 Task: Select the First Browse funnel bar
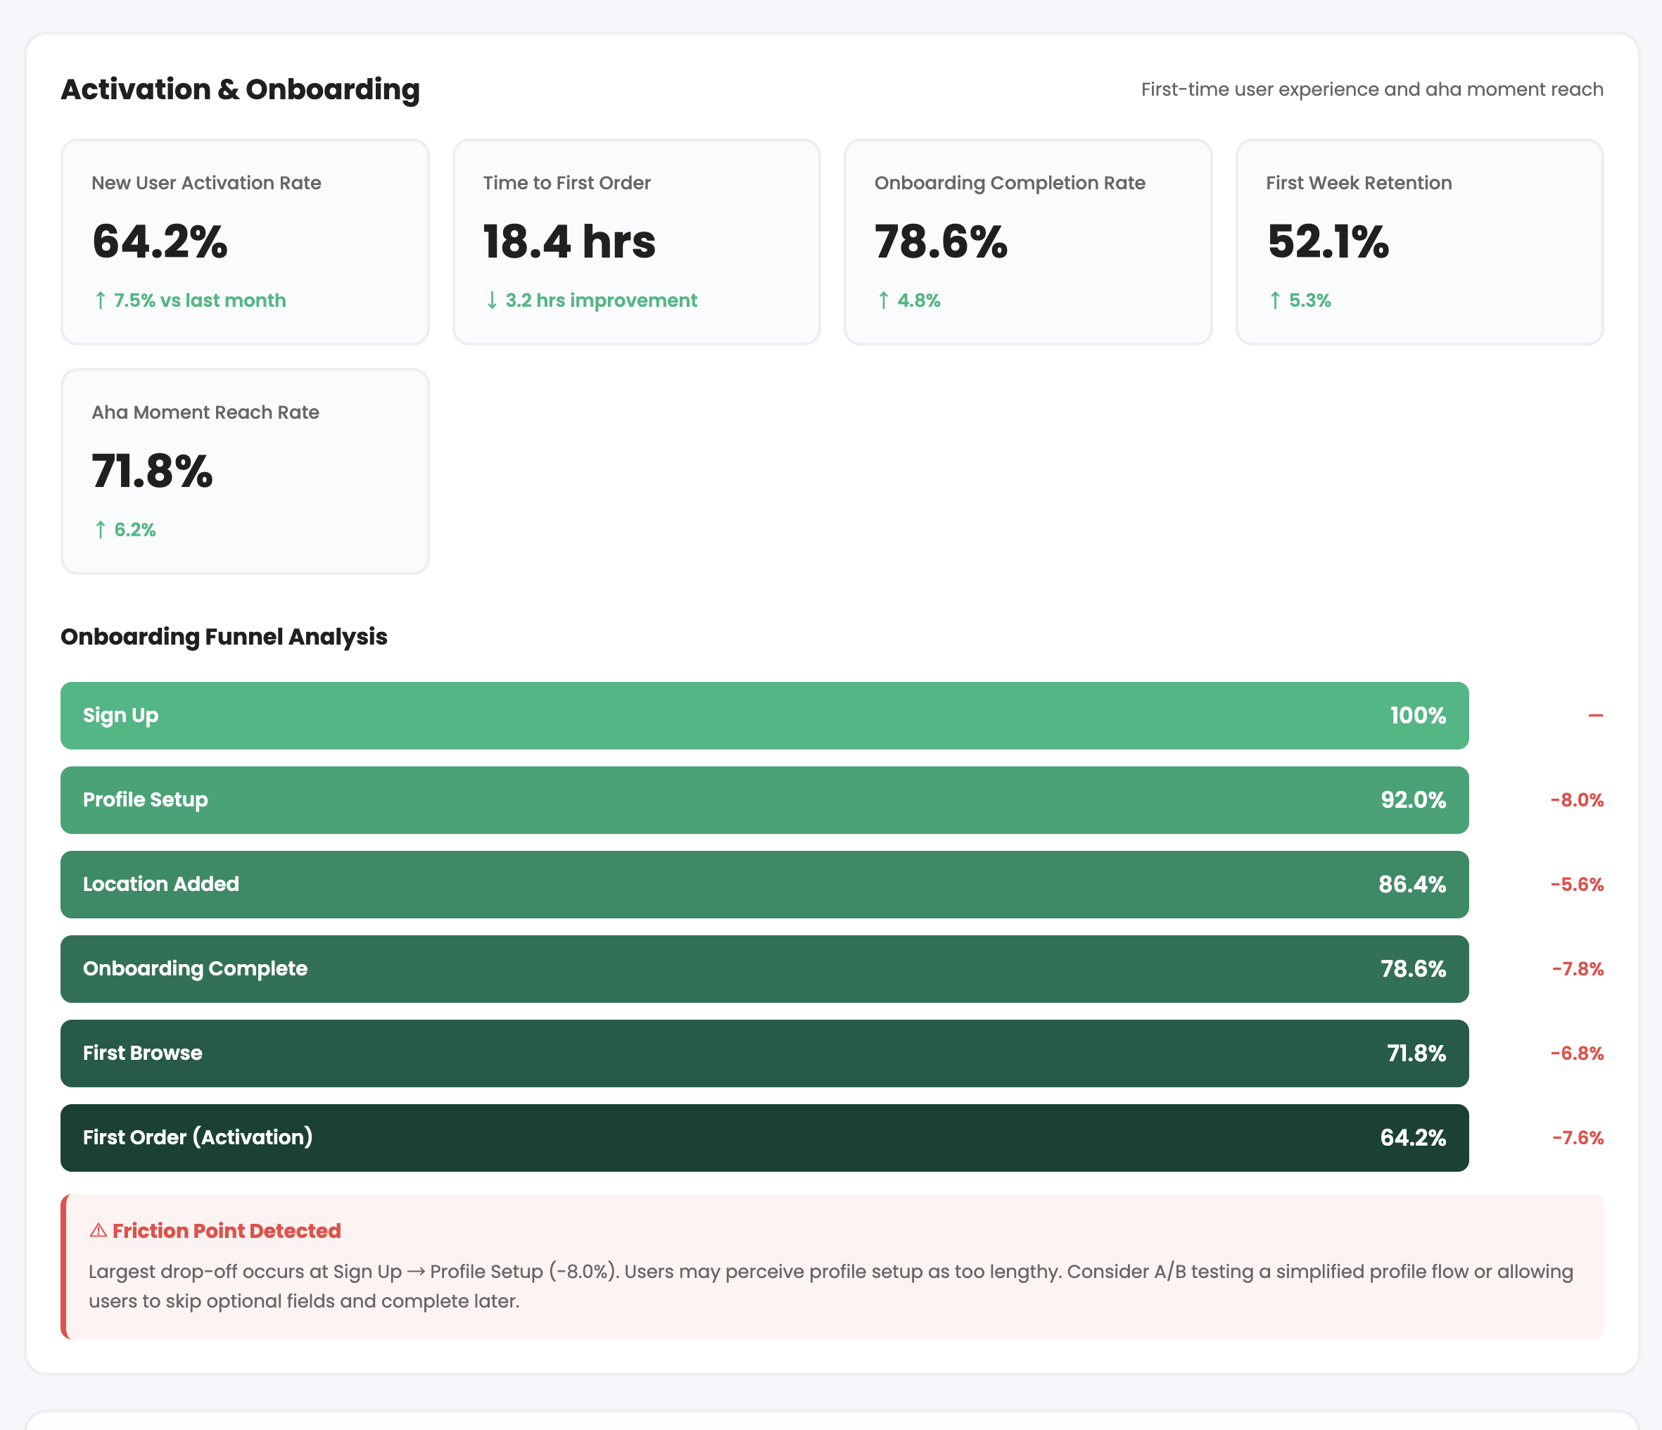(x=763, y=1053)
